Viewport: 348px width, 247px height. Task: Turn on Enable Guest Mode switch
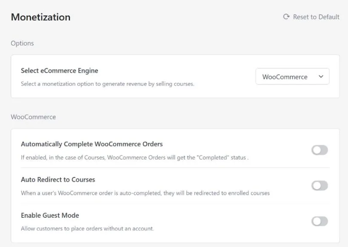point(320,221)
